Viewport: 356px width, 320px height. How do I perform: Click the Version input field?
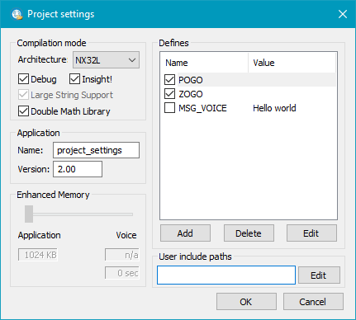78,169
